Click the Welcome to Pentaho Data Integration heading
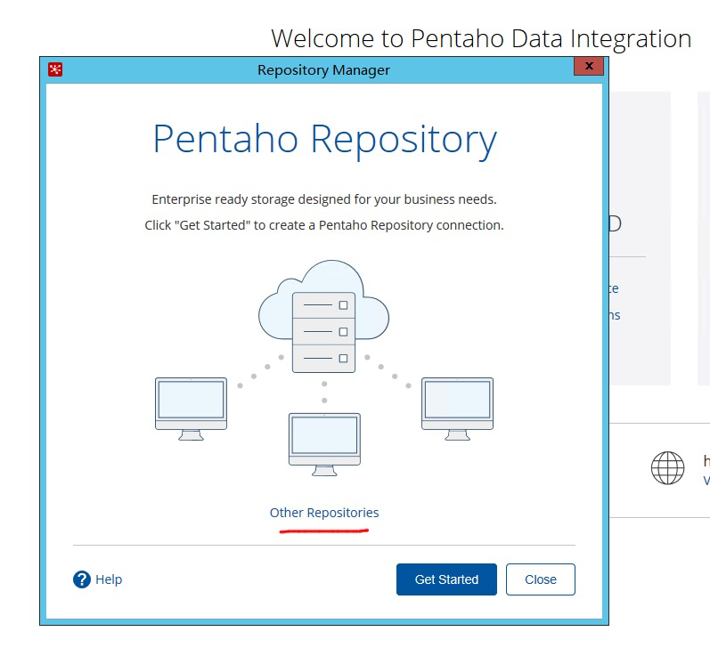710x648 pixels. 481,38
